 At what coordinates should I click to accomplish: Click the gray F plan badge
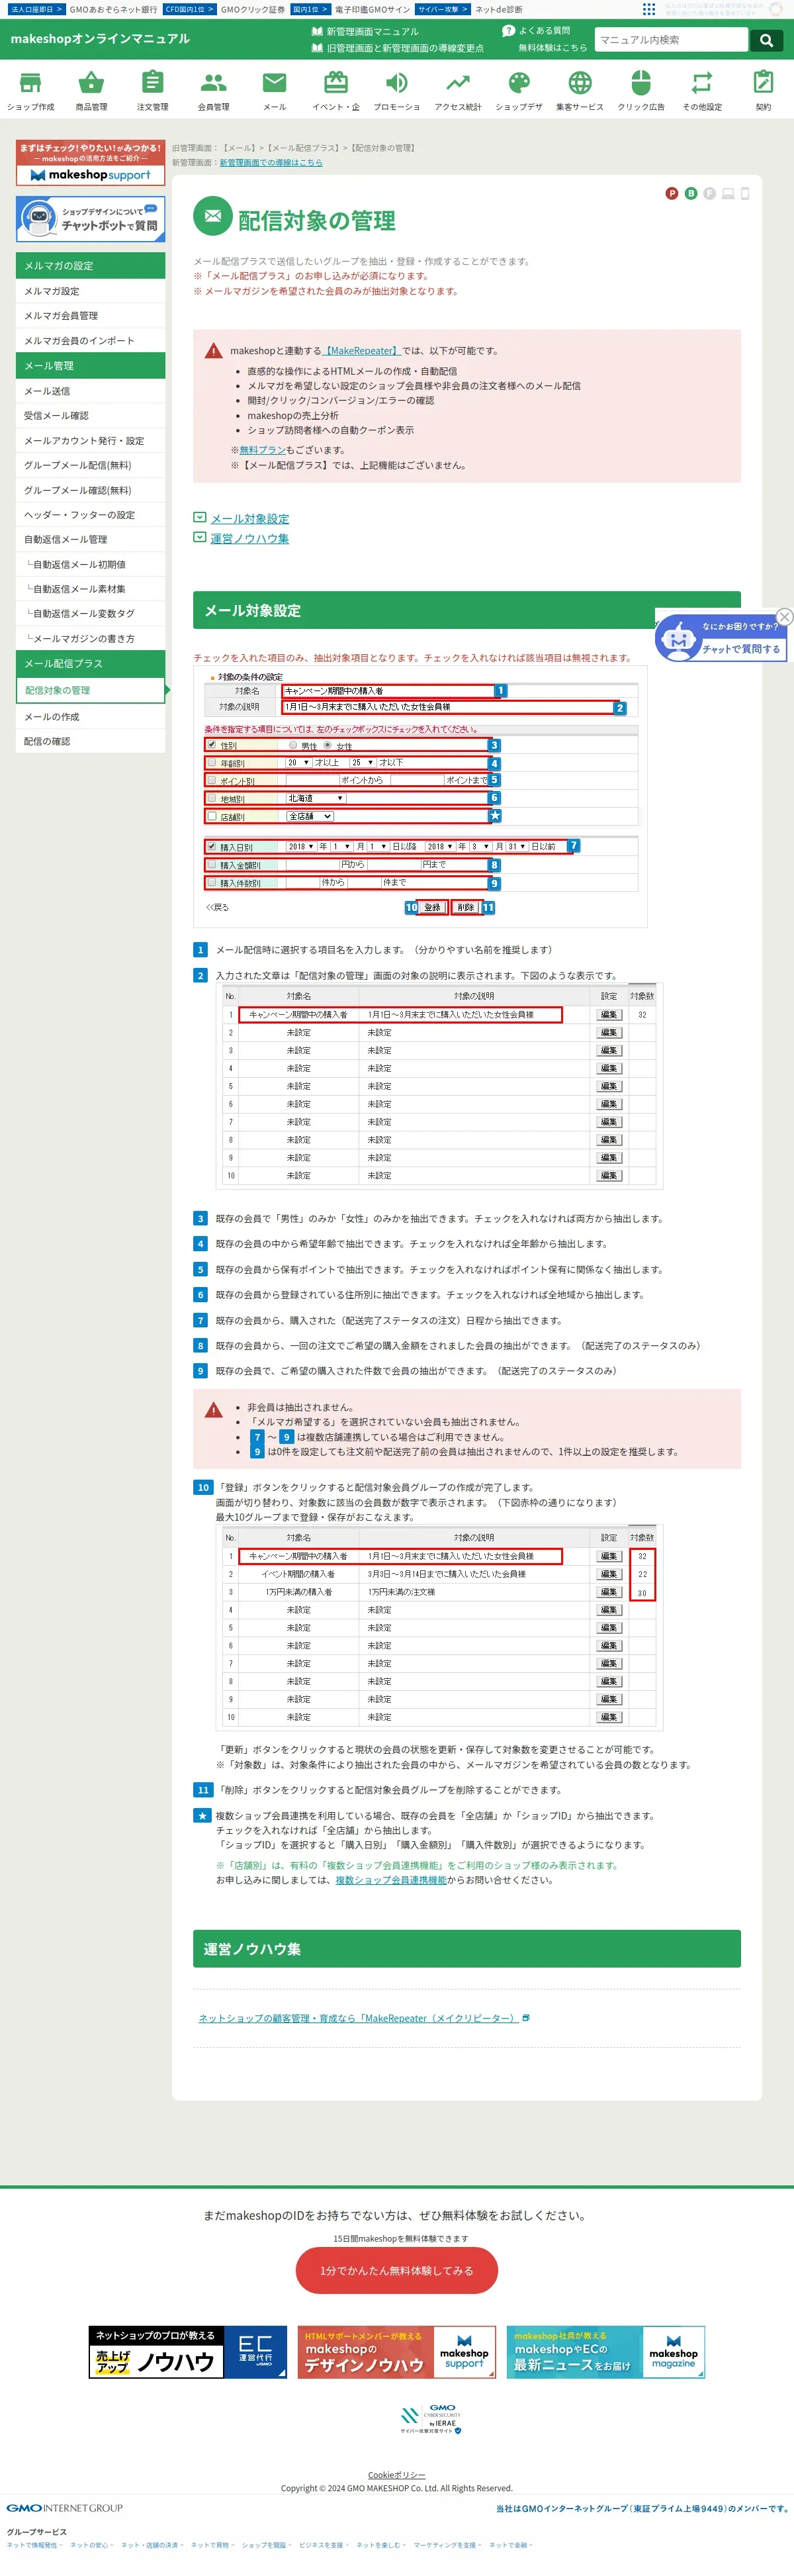tap(709, 193)
